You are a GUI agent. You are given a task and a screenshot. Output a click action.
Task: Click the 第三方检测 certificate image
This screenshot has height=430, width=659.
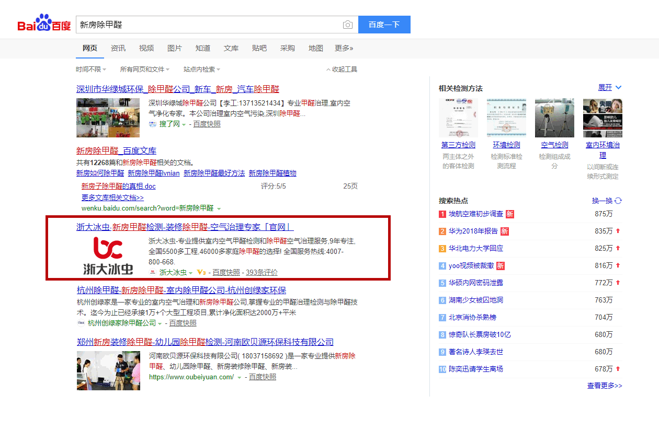tap(458, 118)
